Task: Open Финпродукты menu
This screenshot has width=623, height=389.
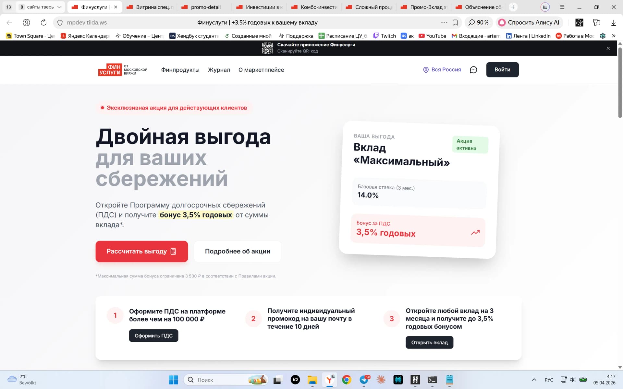Action: click(x=180, y=70)
